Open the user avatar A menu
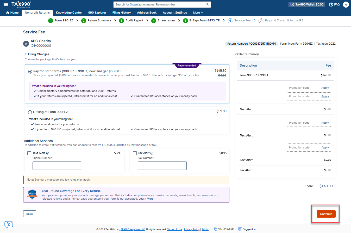 click(346, 4)
